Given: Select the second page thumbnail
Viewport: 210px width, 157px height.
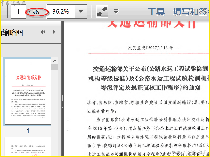Looking at the screenshot, I should click(x=28, y=147).
